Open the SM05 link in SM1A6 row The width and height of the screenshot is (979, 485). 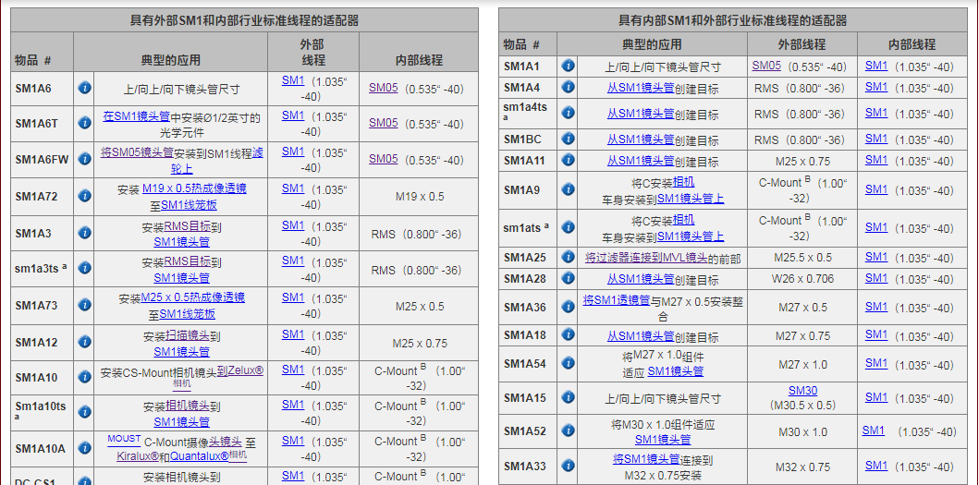pyautogui.click(x=384, y=88)
